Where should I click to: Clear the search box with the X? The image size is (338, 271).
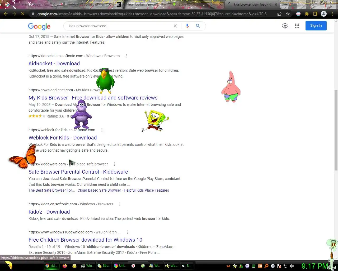pos(175,26)
